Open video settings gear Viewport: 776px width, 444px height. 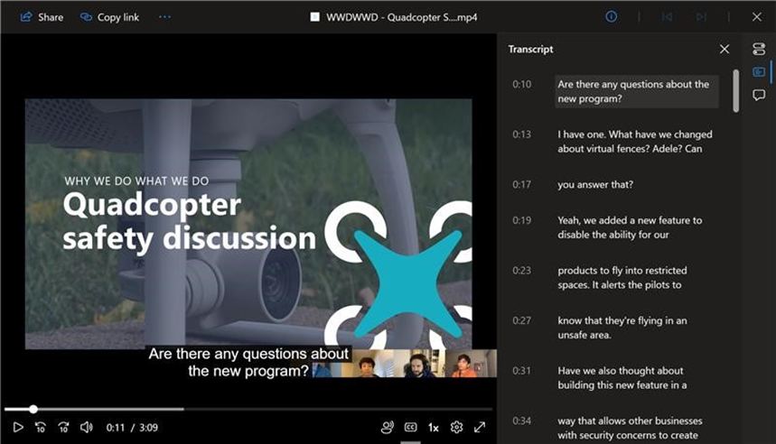tap(456, 427)
